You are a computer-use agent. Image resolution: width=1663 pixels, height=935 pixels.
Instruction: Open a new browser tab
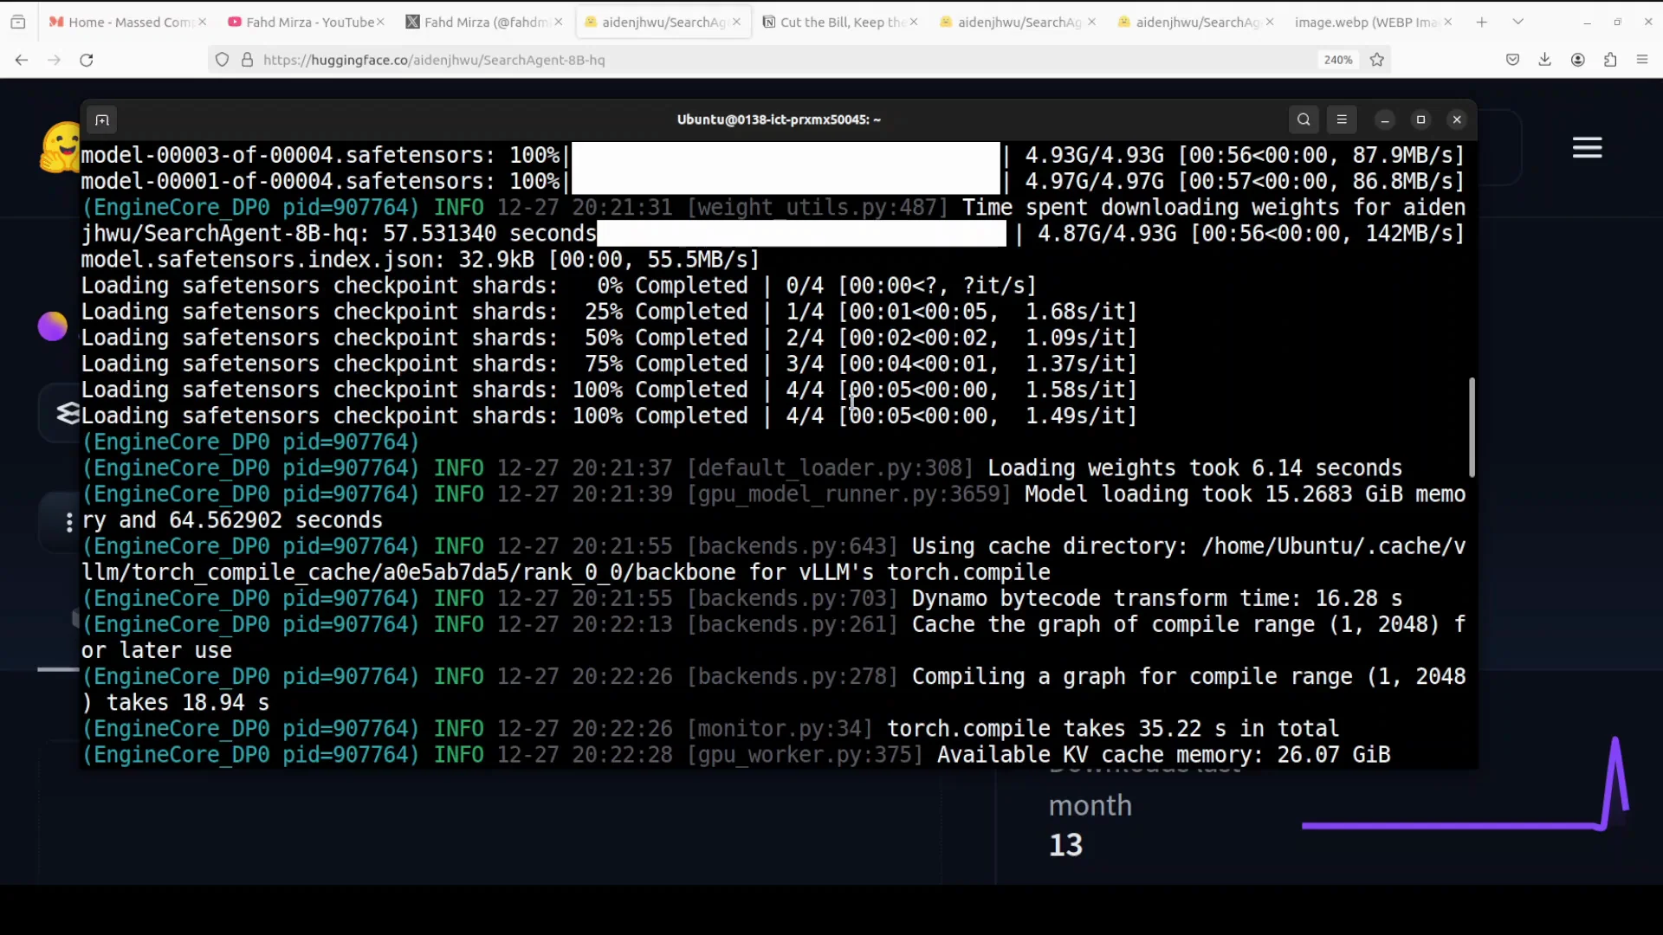pyautogui.click(x=1482, y=22)
